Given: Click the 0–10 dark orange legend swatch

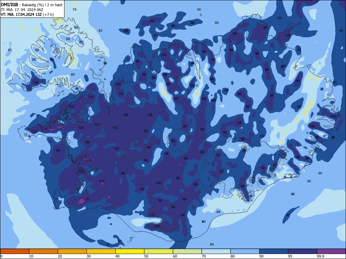Looking at the screenshot, I should click(15, 251).
